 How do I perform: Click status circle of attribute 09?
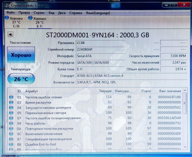tap(11, 124)
